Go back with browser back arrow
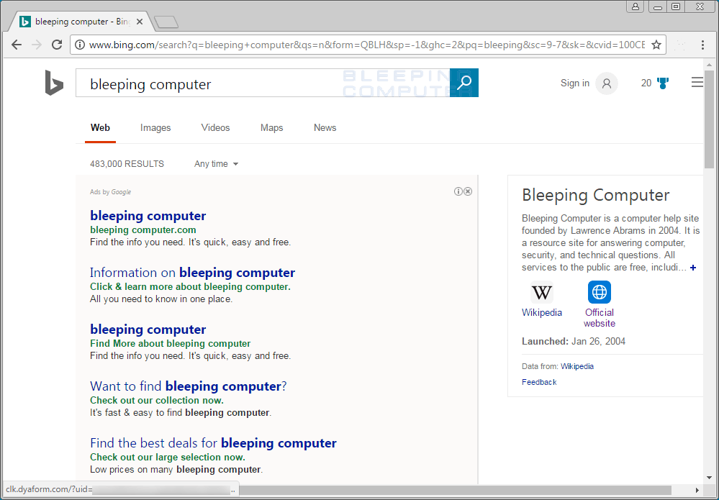Screen dimensions: 719x500 [x=17, y=45]
